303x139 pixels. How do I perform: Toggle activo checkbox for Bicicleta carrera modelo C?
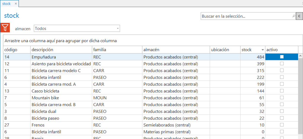pyautogui.click(x=282, y=70)
